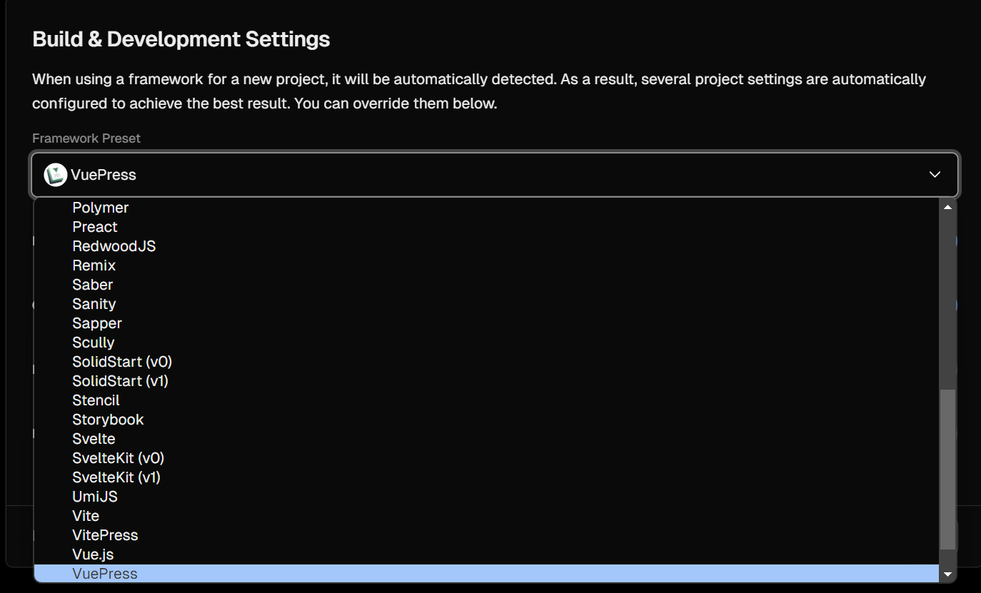Select RedwoodJS in the dropdown

pos(114,246)
